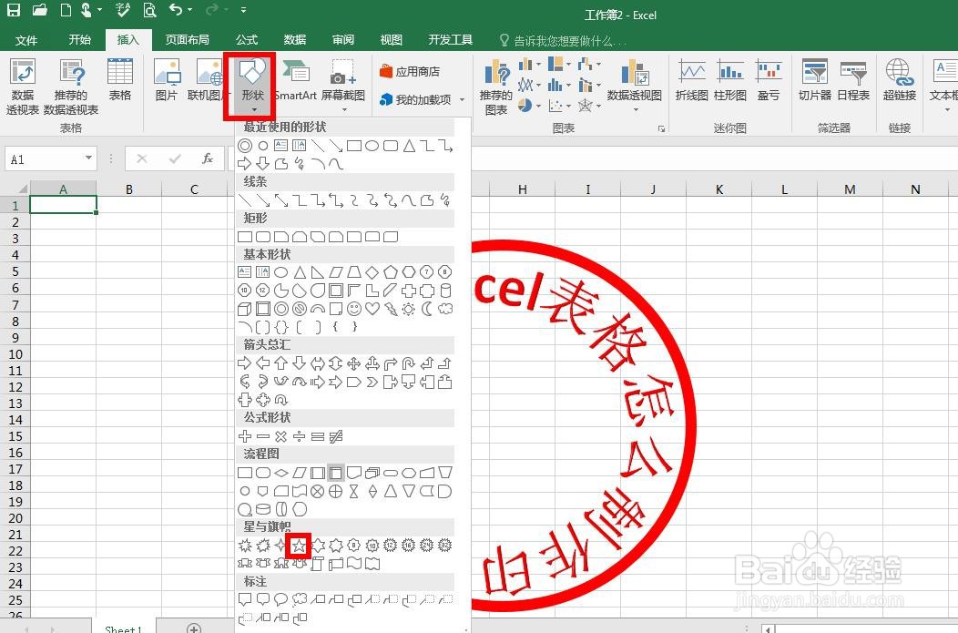Switch to the Data (数据) tab
This screenshot has width=958, height=633.
[x=294, y=40]
